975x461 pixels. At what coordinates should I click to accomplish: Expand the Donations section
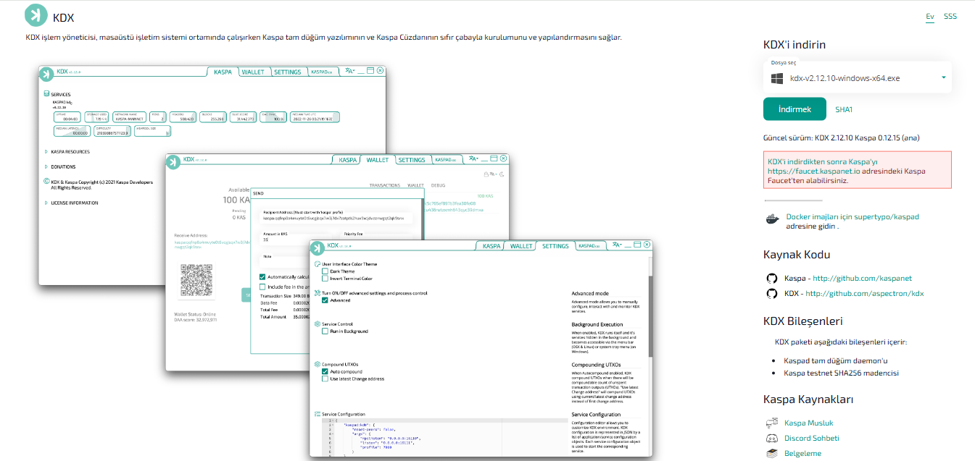(x=60, y=167)
